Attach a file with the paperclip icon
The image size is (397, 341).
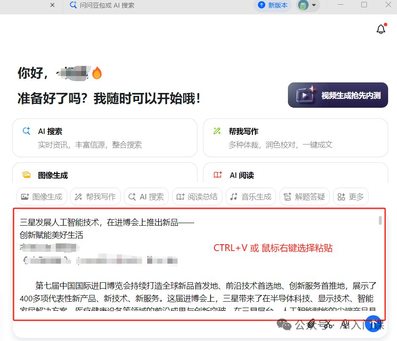point(312,324)
